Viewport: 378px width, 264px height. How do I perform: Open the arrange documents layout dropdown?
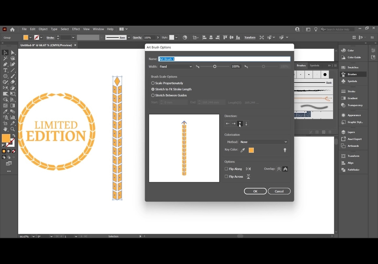click(x=123, y=29)
